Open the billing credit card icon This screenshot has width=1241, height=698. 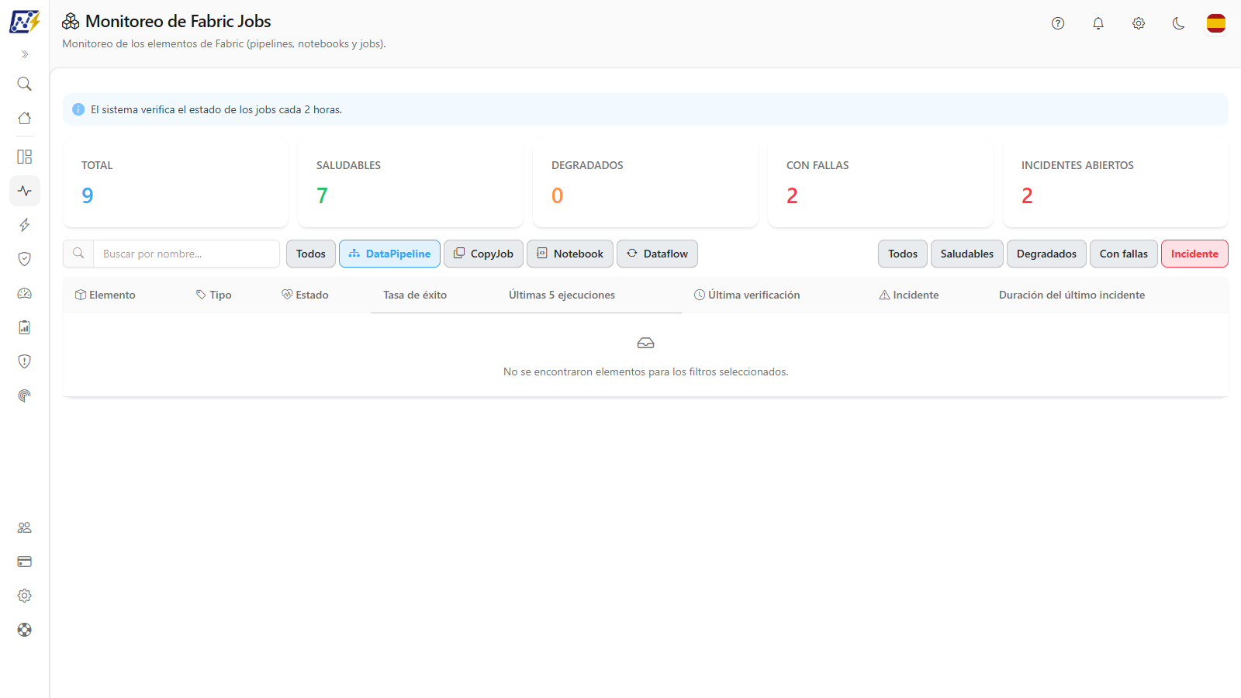coord(25,562)
